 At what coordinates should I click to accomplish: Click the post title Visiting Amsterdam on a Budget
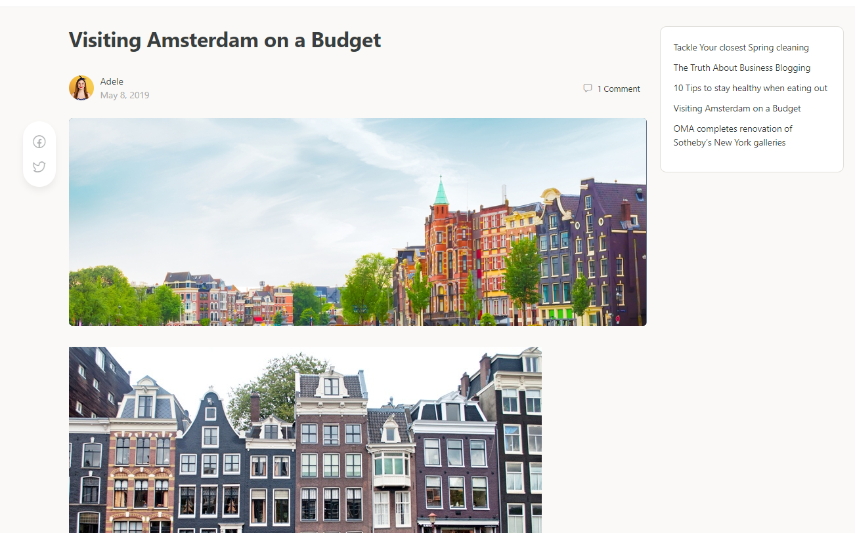point(225,40)
